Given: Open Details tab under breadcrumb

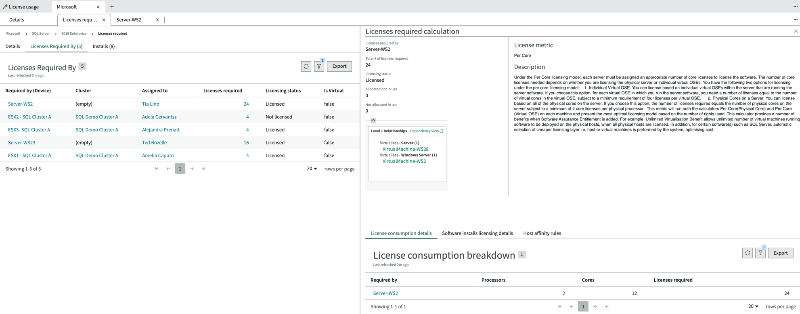Looking at the screenshot, I should [x=13, y=46].
